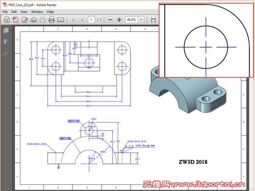Click the Save file floppy icon
Image resolution: width=255 pixels, height=191 pixels.
tap(42, 20)
